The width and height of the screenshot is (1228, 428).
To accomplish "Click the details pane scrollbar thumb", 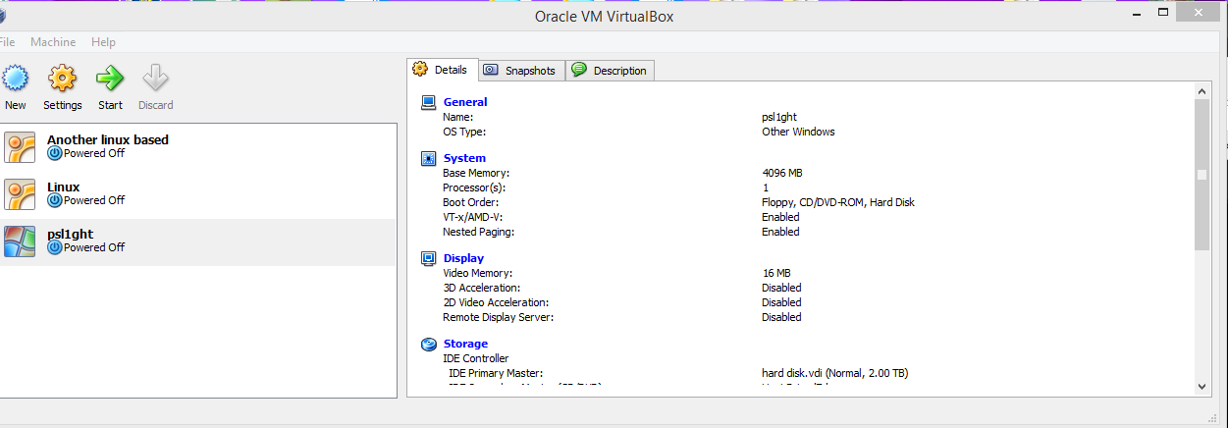I will [x=1201, y=174].
